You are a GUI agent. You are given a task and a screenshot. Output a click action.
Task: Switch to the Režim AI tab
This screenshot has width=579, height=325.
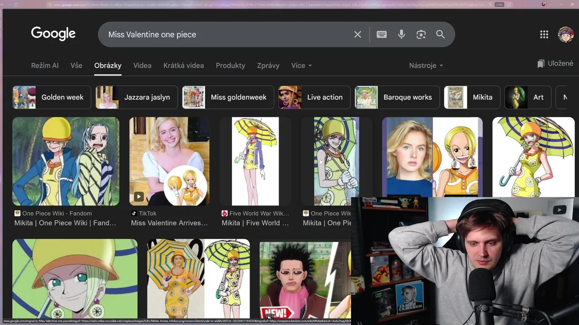(45, 65)
